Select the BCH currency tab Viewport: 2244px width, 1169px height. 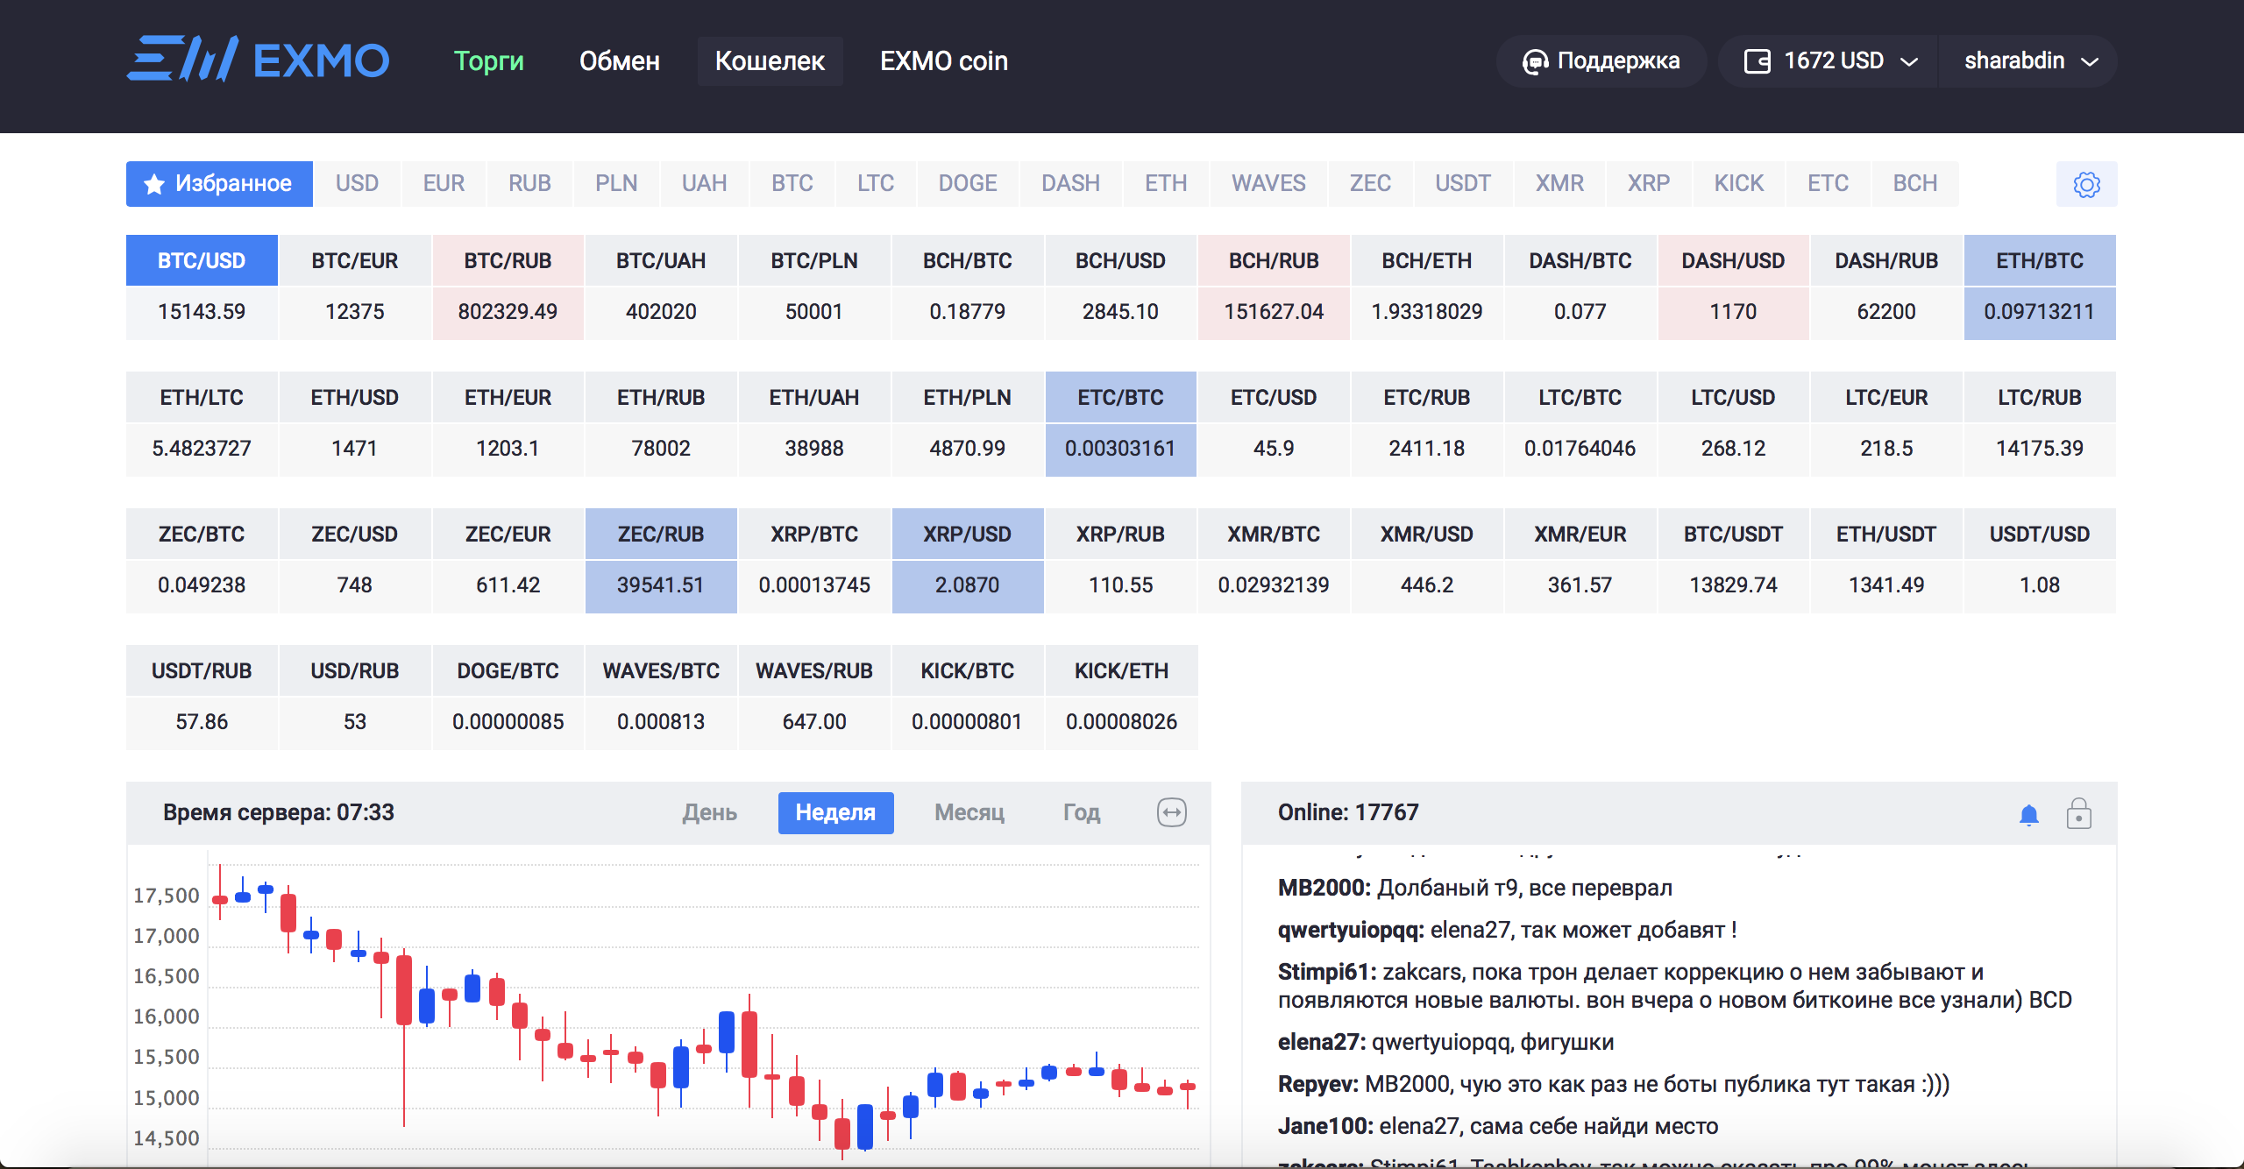[1914, 184]
